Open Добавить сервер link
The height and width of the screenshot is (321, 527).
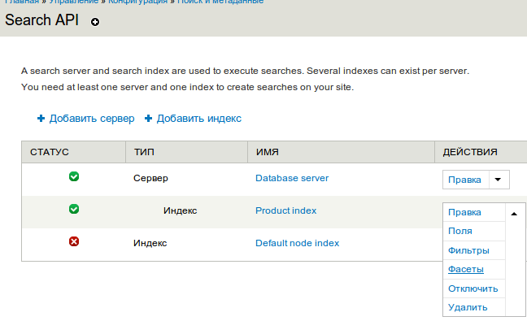pos(92,119)
